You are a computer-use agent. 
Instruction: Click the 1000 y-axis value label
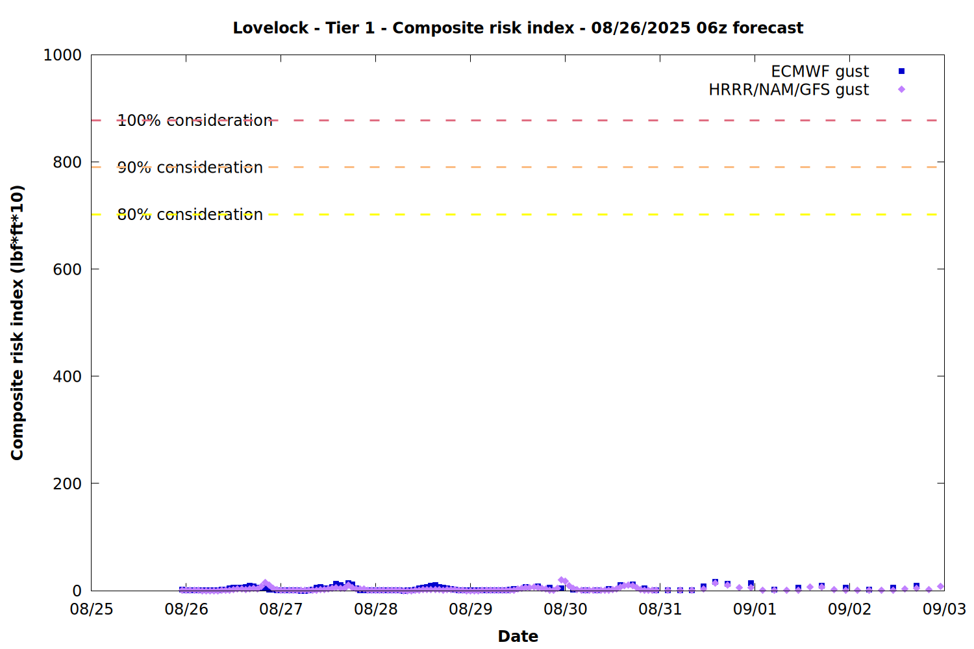[x=62, y=55]
